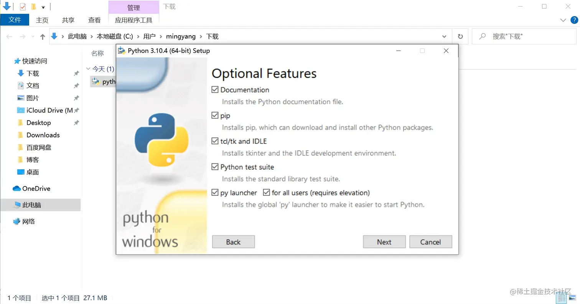
Task: Click the search magnifier icon
Action: [483, 36]
